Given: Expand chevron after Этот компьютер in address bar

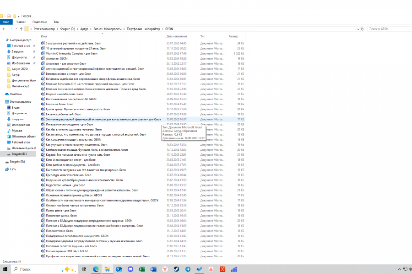Looking at the screenshot, I should click(57, 29).
